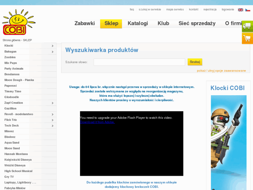Open Bakugan category label
Image resolution: width=253 pixels, height=190 pixels.
[x=10, y=52]
